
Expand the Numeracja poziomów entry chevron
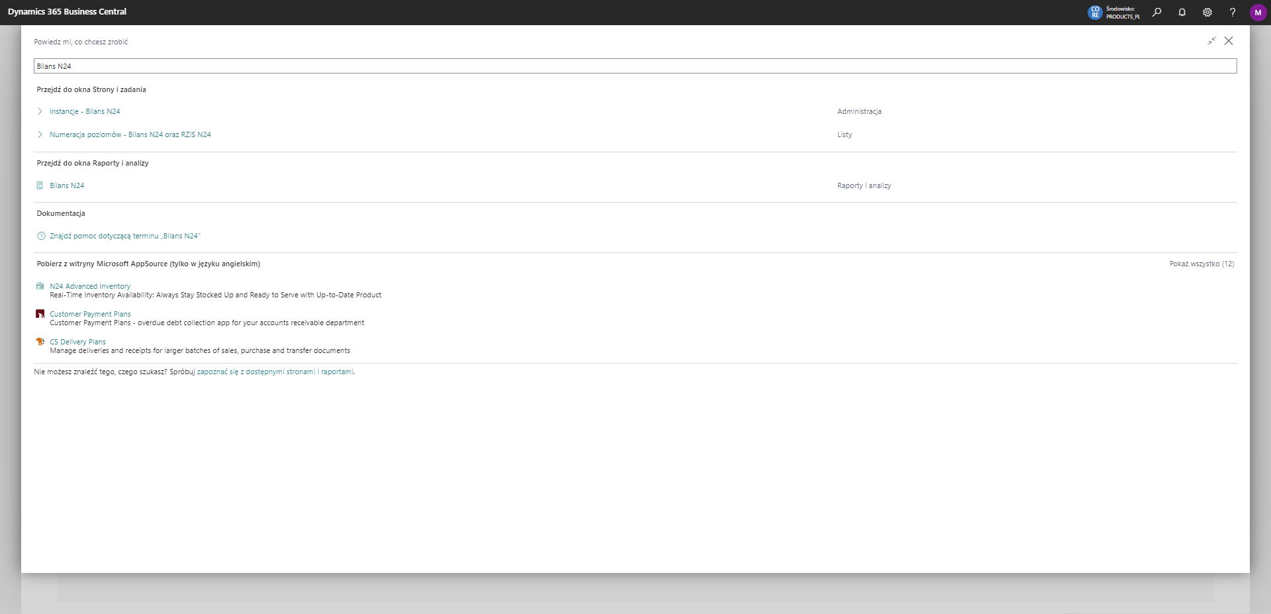click(40, 134)
